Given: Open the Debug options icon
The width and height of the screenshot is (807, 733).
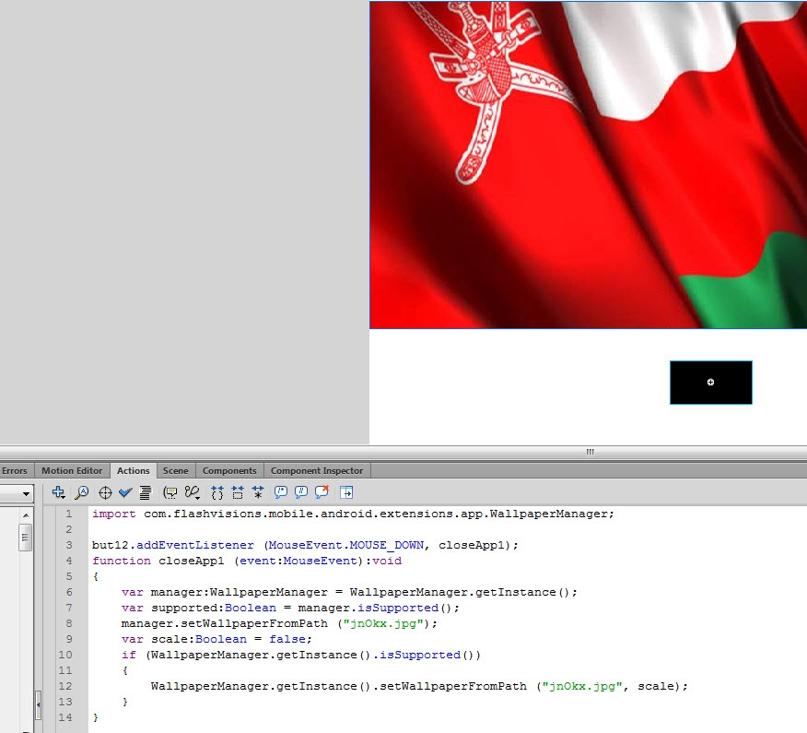Looking at the screenshot, I should tap(191, 492).
